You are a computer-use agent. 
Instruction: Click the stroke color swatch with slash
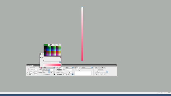click(59, 68)
